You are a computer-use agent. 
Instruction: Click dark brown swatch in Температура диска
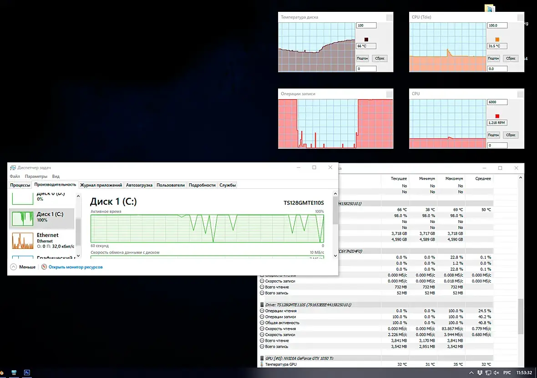[x=366, y=40]
